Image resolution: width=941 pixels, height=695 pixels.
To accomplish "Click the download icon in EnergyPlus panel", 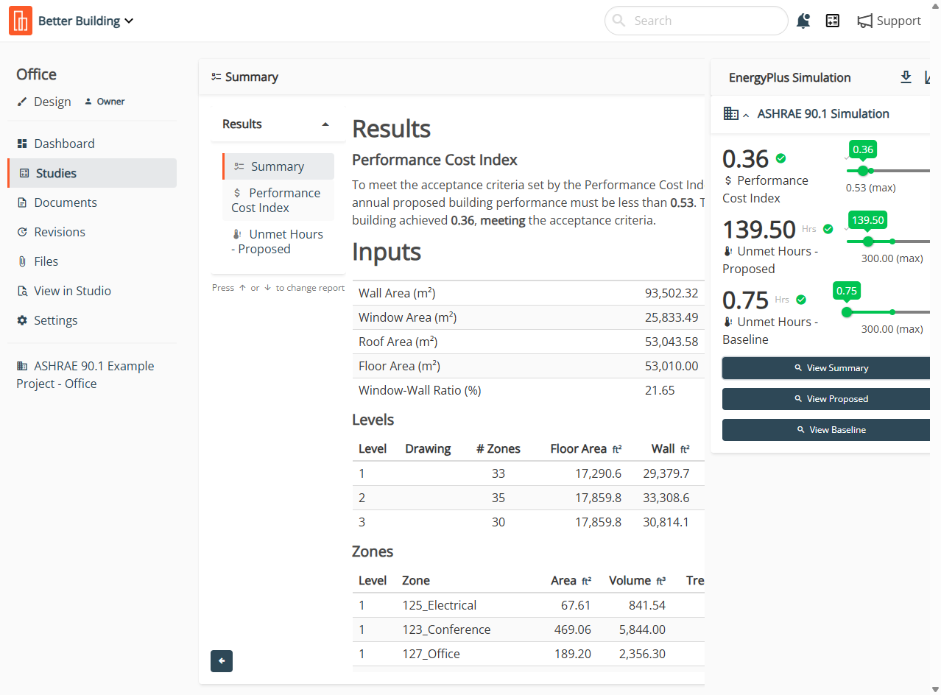I will point(906,77).
